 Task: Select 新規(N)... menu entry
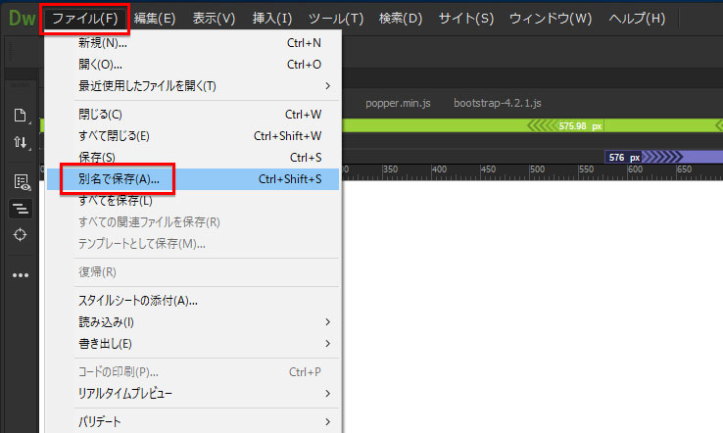[103, 43]
